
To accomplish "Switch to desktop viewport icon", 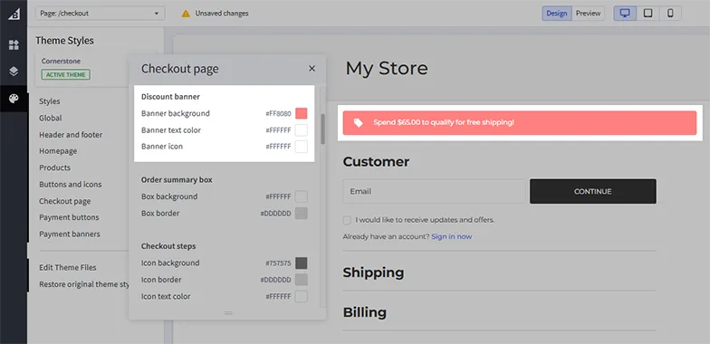I will tap(625, 13).
